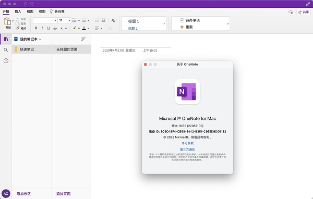Image resolution: width=313 pixels, height=199 pixels.
Task: Increase the indent level
Action: [x=103, y=20]
